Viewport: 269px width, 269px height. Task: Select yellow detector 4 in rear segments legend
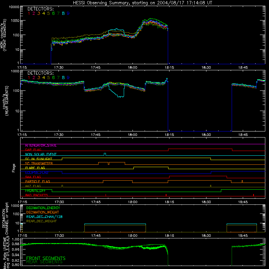44,78
